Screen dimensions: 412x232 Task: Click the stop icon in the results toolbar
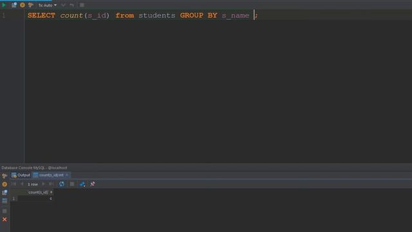(71, 184)
